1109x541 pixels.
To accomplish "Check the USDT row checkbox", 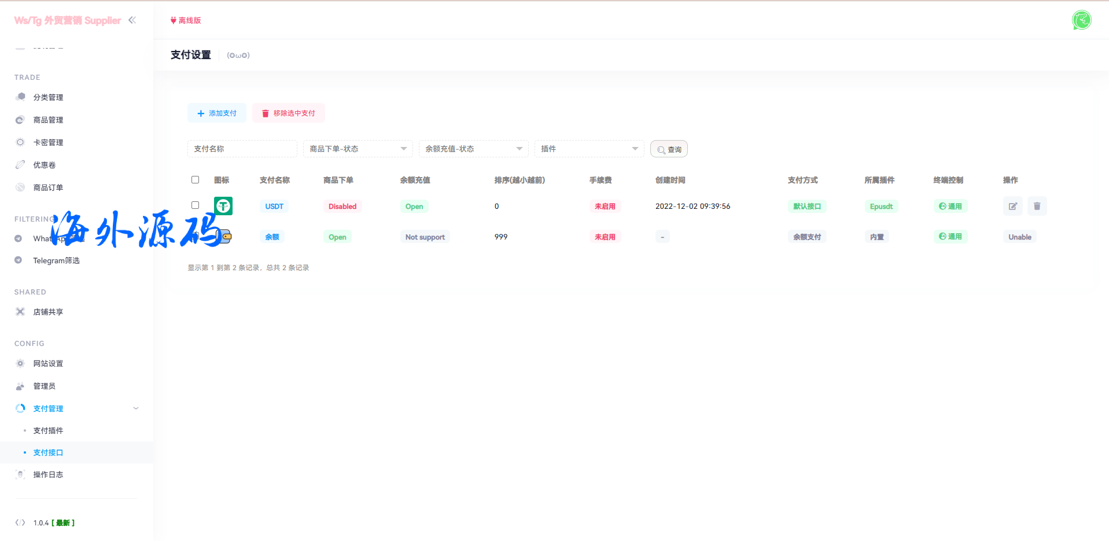I will (x=196, y=205).
